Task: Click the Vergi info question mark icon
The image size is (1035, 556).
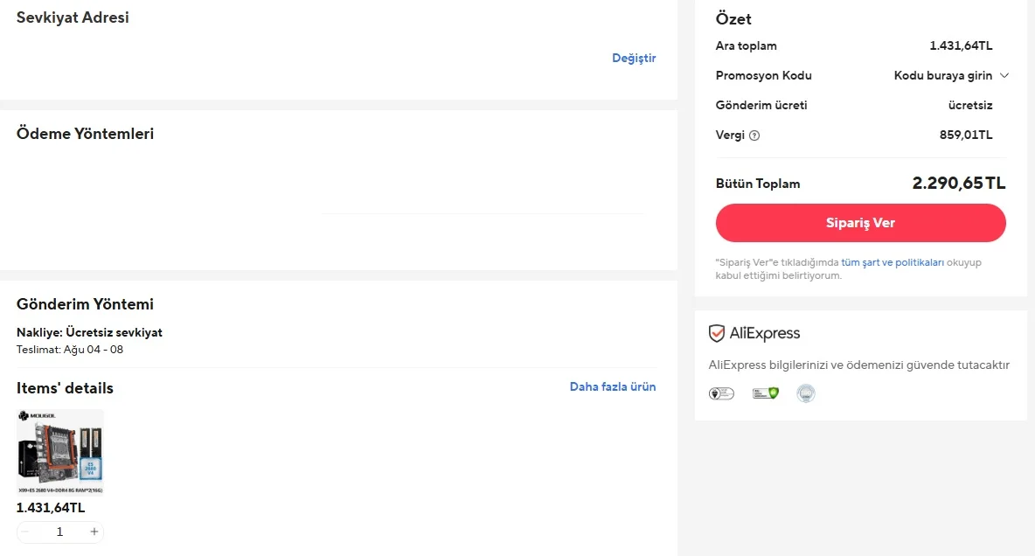Action: pyautogui.click(x=754, y=136)
